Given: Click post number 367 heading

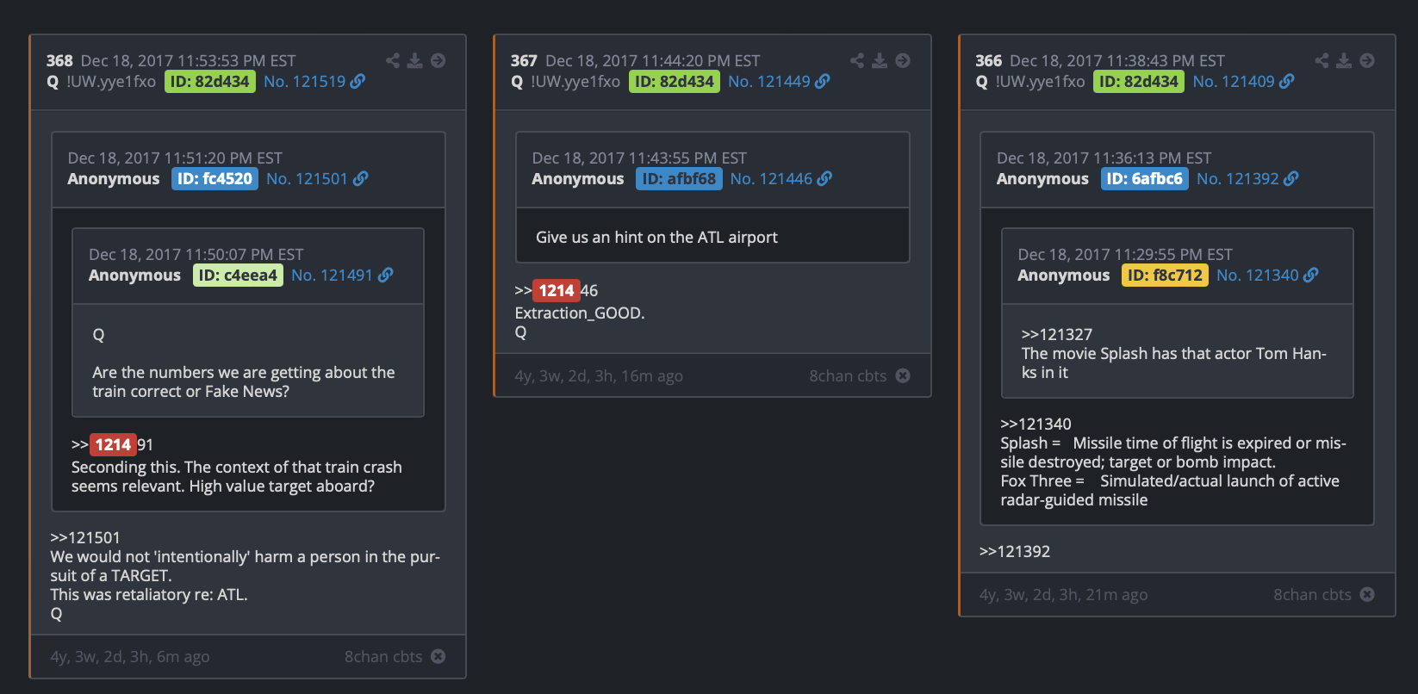Looking at the screenshot, I should click(524, 60).
